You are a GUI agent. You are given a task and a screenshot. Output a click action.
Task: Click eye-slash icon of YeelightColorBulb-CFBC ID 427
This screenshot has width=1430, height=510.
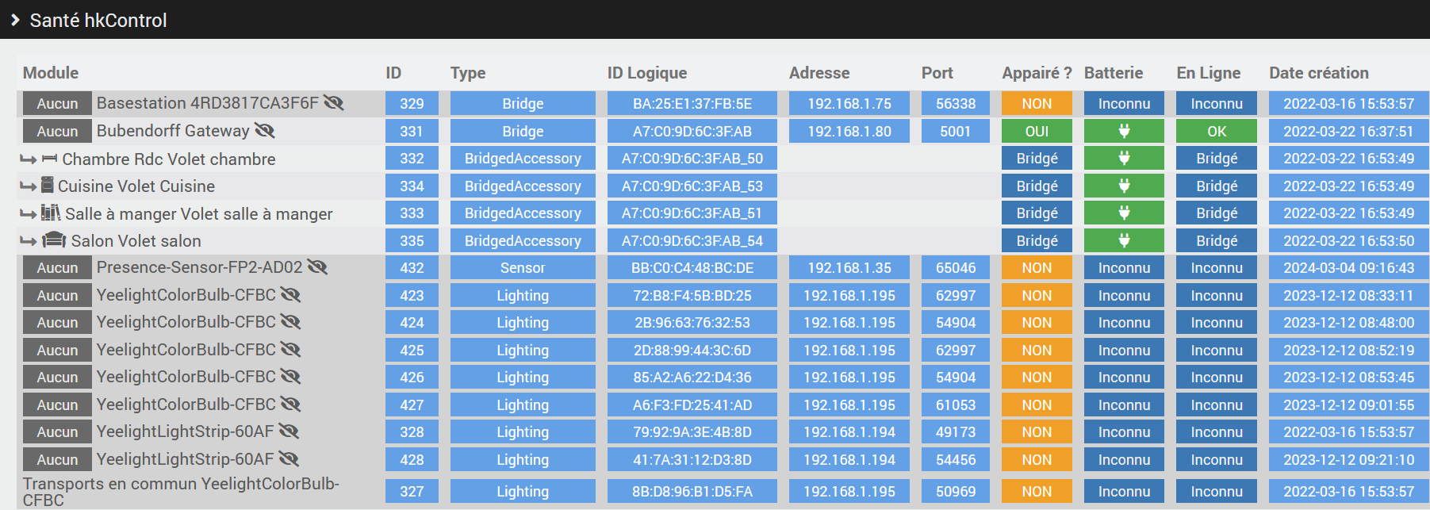click(290, 405)
